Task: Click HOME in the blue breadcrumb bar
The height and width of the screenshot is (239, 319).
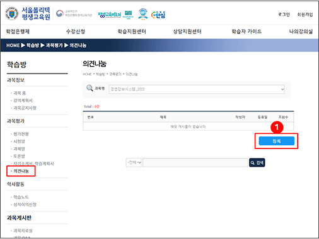Action: coord(13,45)
